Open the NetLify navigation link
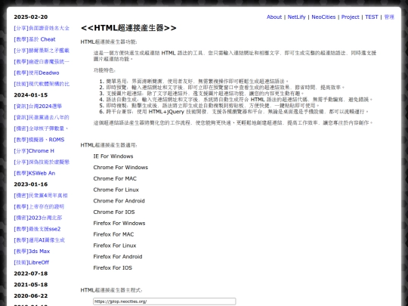This screenshot has height=306, width=408. [296, 17]
